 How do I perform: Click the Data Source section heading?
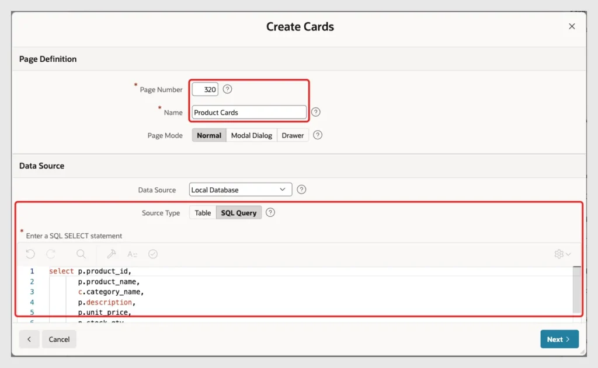[42, 166]
